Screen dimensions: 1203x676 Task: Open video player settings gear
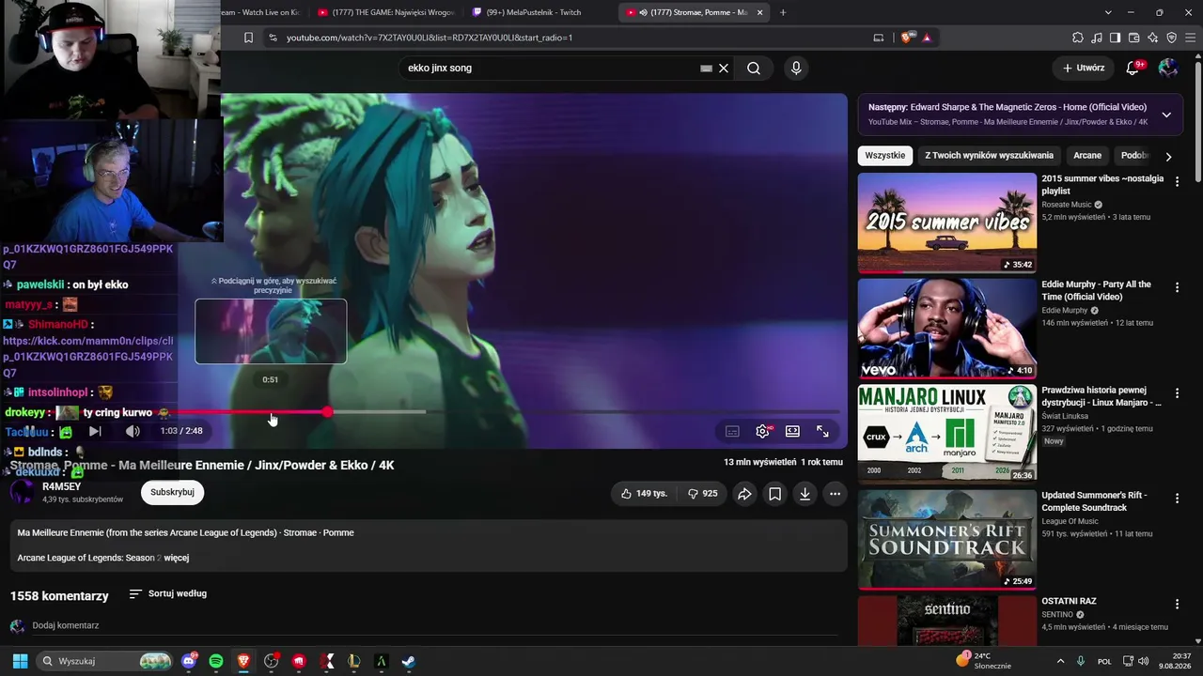762,431
